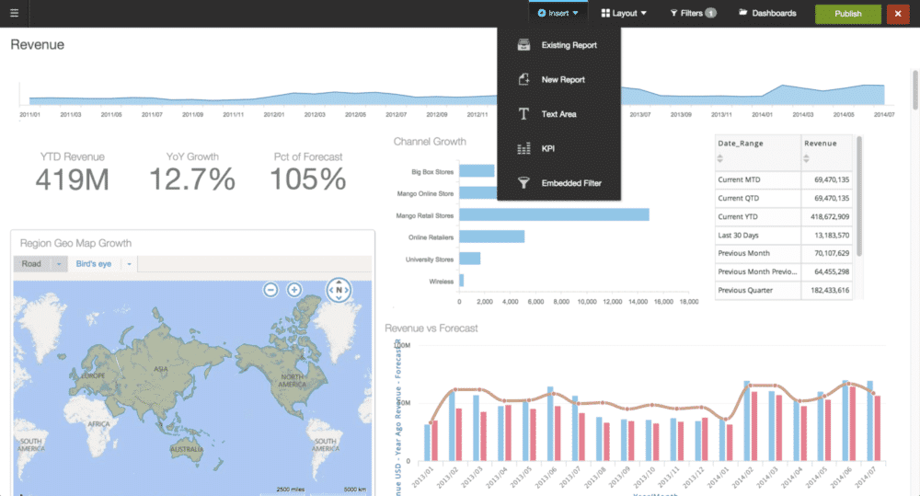Screen dimensions: 920x496
Task: Click the map compass N control
Action: [x=339, y=291]
